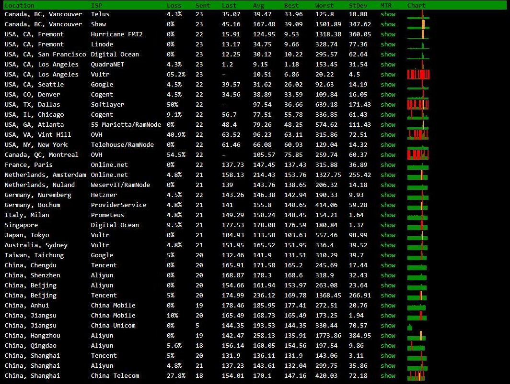
Task: Open the chart for Online.net Amsterdam
Action: point(417,175)
